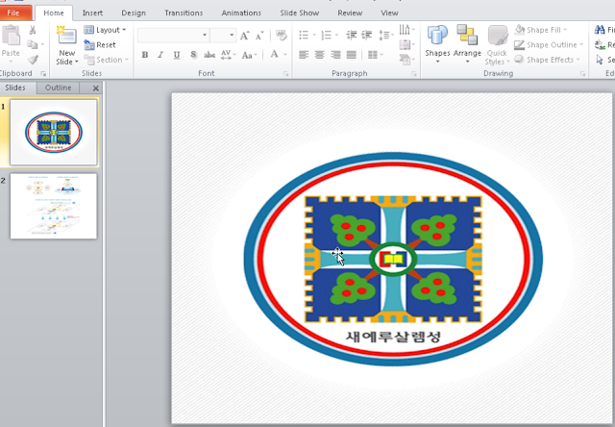Open the Arrange menu
The height and width of the screenshot is (427, 615).
pos(467,44)
